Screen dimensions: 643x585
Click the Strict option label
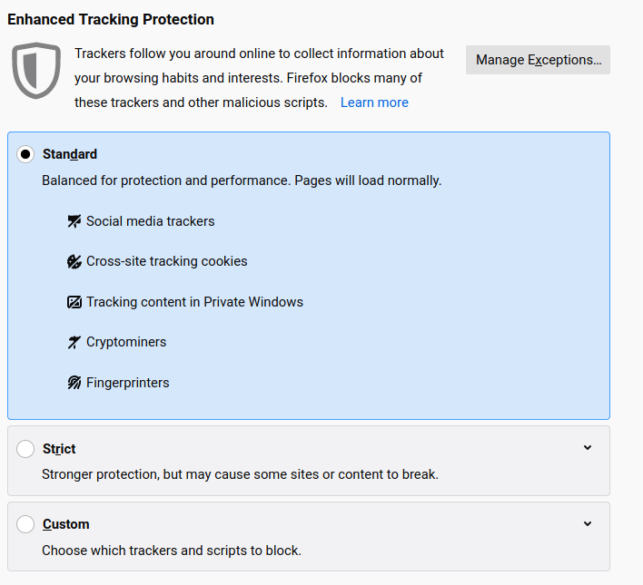click(59, 449)
